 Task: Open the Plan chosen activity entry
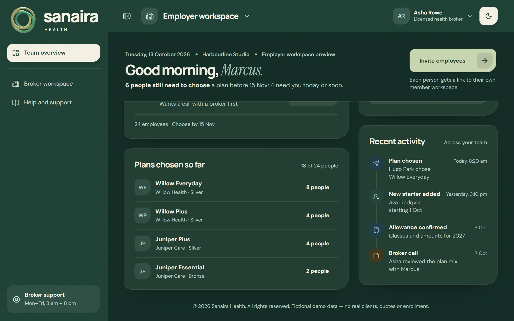click(428, 169)
